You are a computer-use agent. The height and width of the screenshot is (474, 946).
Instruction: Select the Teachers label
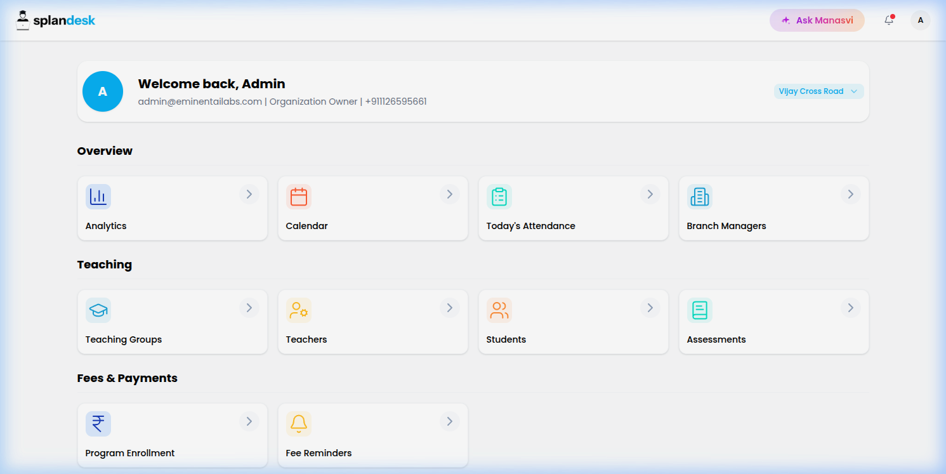[306, 339]
